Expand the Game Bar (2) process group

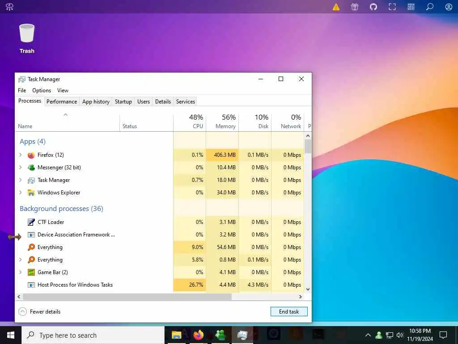tap(21, 272)
